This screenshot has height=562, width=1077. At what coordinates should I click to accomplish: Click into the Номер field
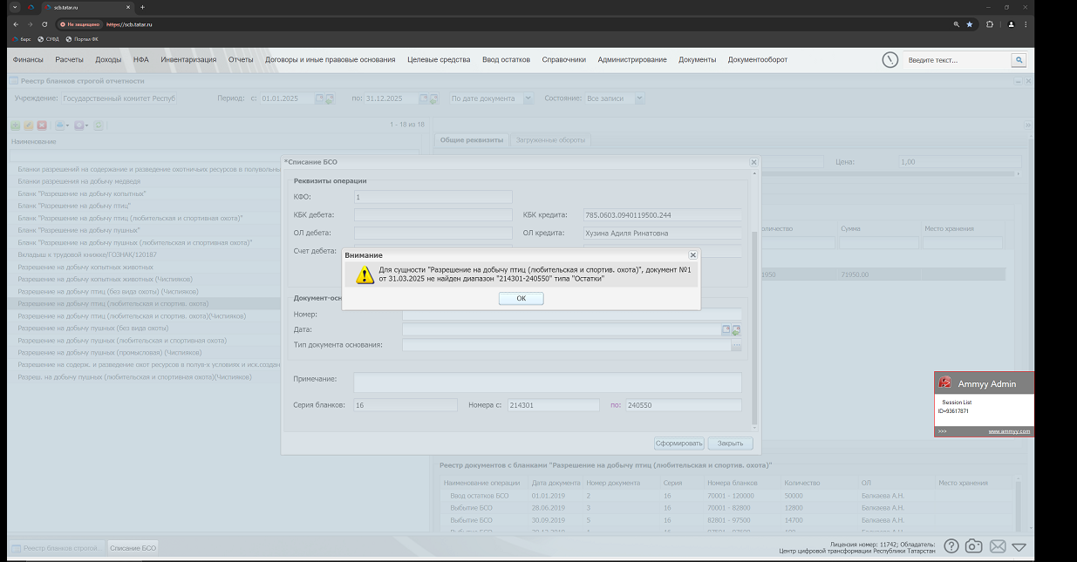572,315
